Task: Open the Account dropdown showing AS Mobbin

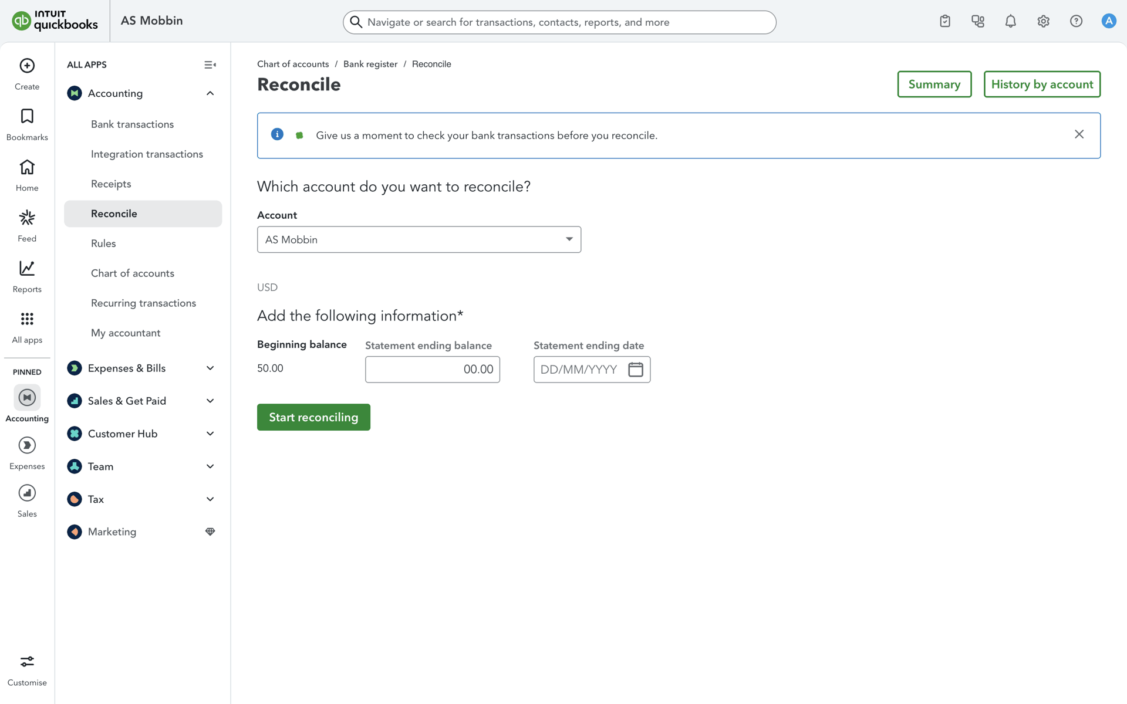Action: pyautogui.click(x=419, y=239)
